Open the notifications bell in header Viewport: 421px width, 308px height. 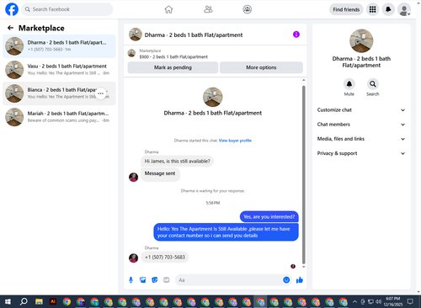coord(388,9)
